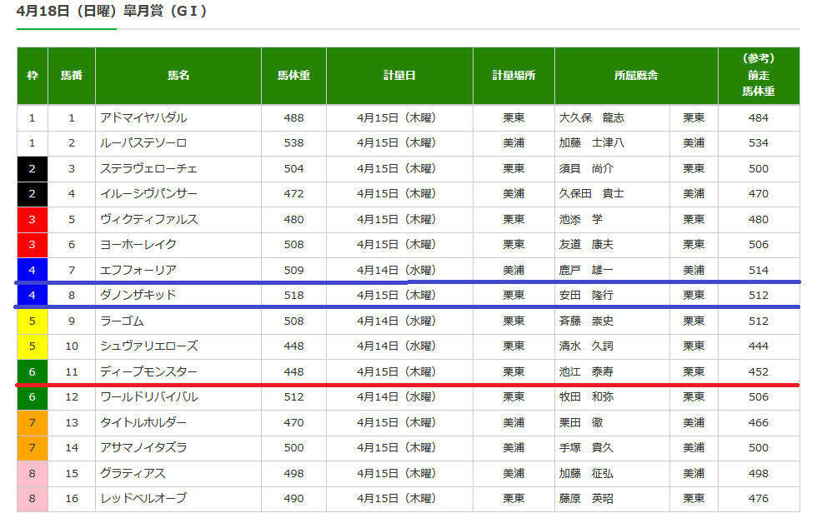Click the 馬体重 column header
Image resolution: width=817 pixels, height=523 pixels.
point(293,76)
